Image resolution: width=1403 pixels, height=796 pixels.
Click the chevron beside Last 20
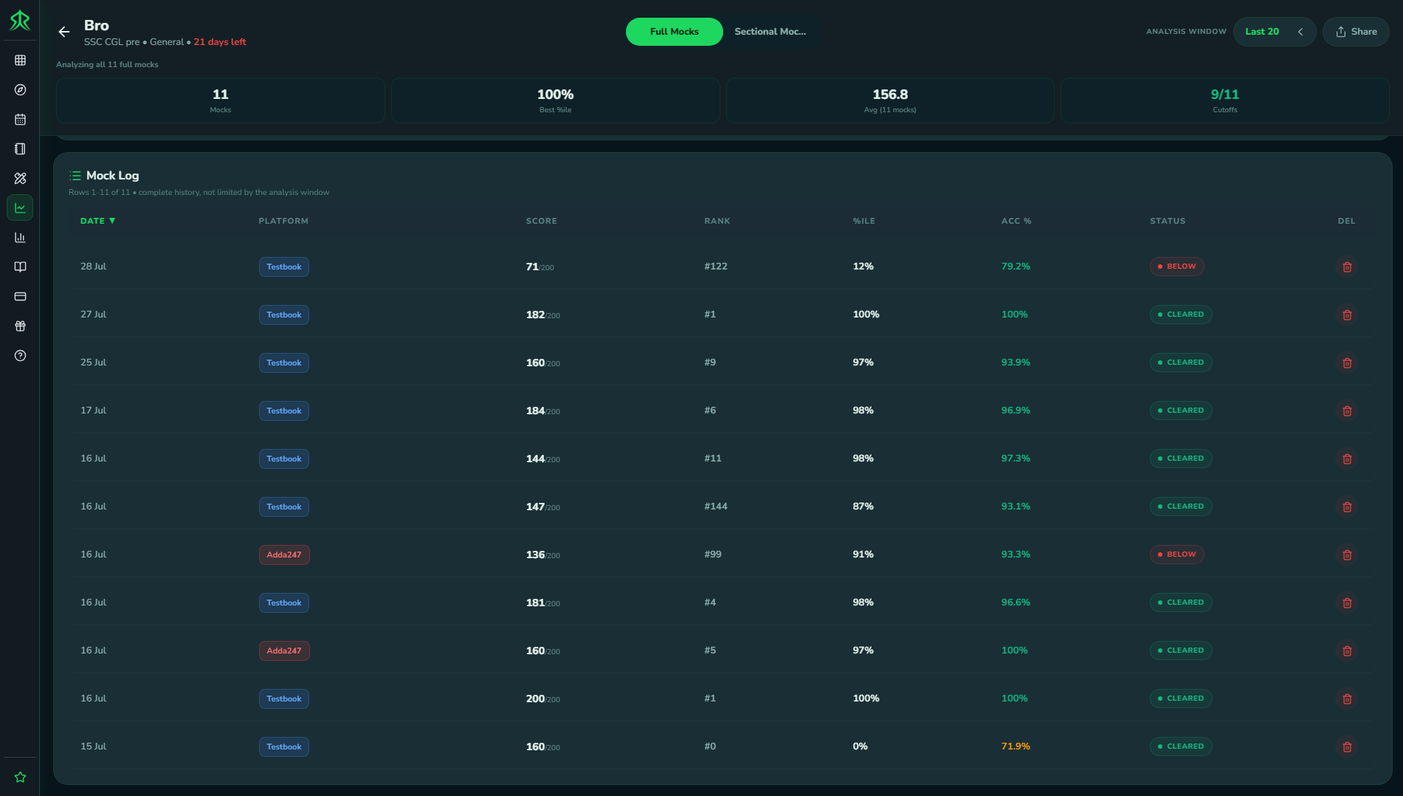point(1300,32)
